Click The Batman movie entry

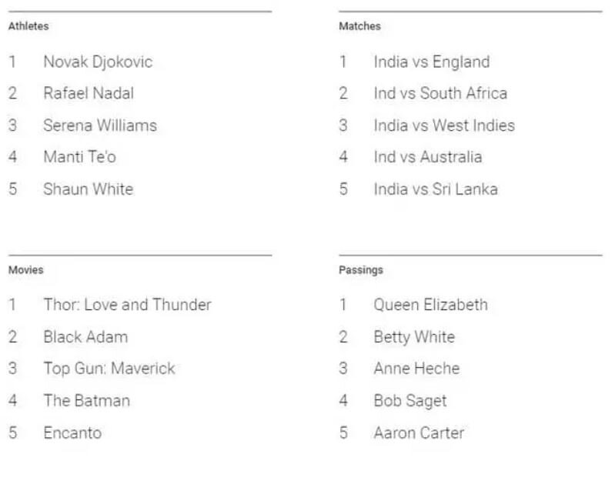(x=87, y=401)
